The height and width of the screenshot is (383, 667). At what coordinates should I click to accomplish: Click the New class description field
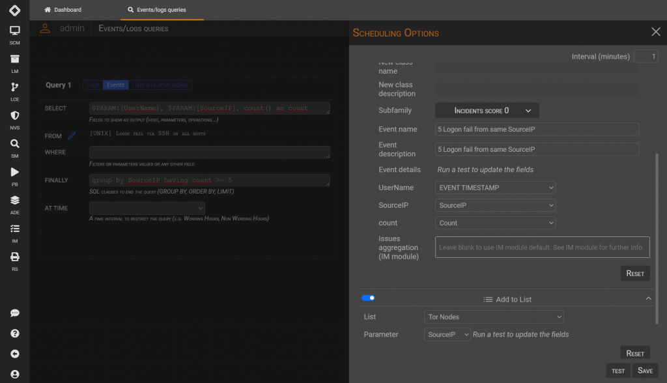[x=537, y=89]
